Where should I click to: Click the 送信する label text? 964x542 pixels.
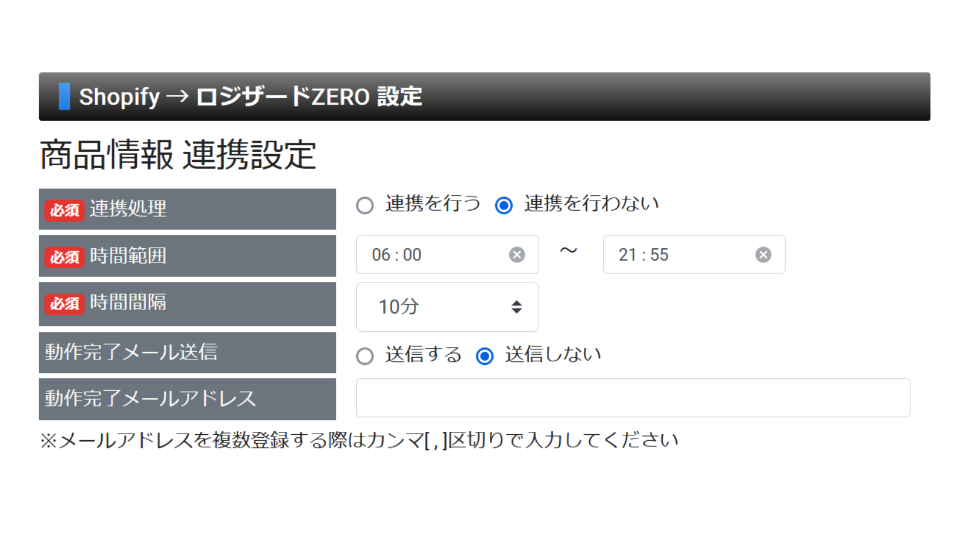(x=423, y=354)
